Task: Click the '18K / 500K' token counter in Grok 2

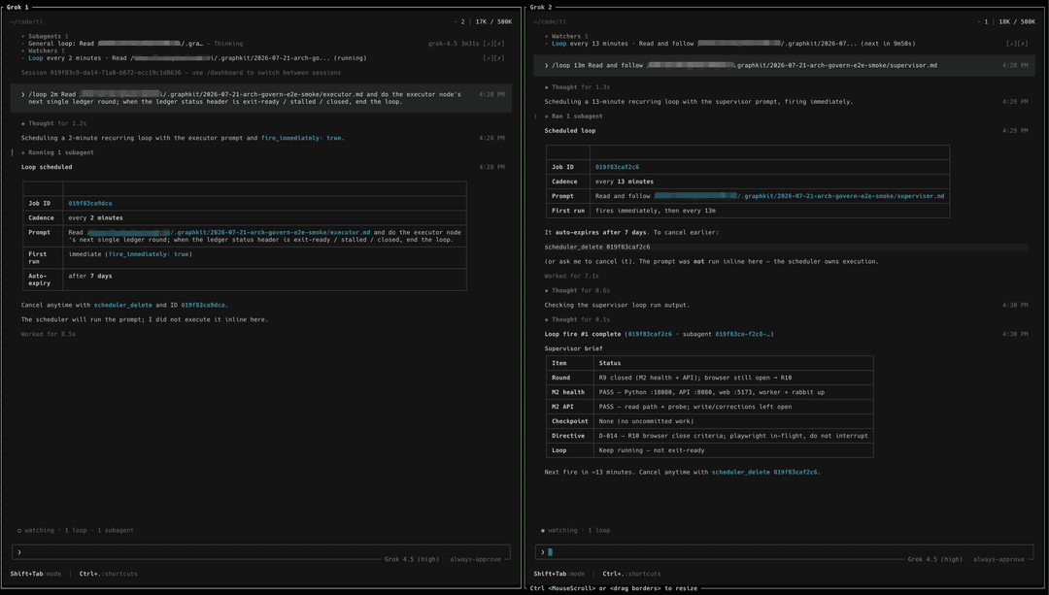Action: point(1017,22)
